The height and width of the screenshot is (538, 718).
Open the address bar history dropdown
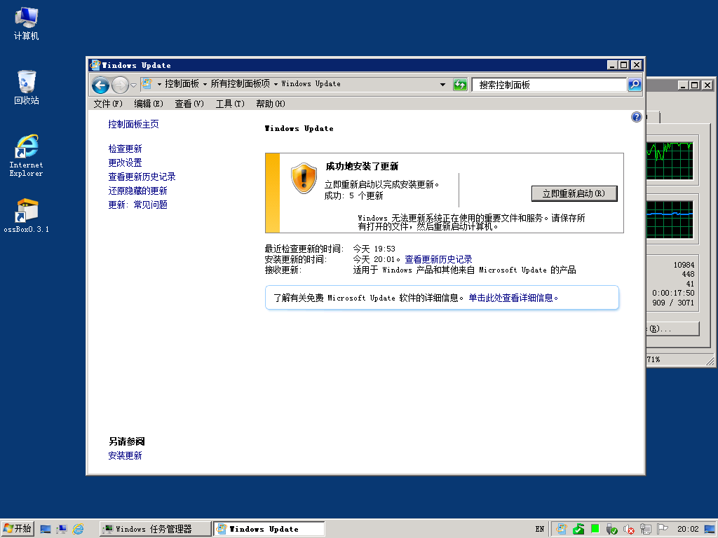[442, 85]
